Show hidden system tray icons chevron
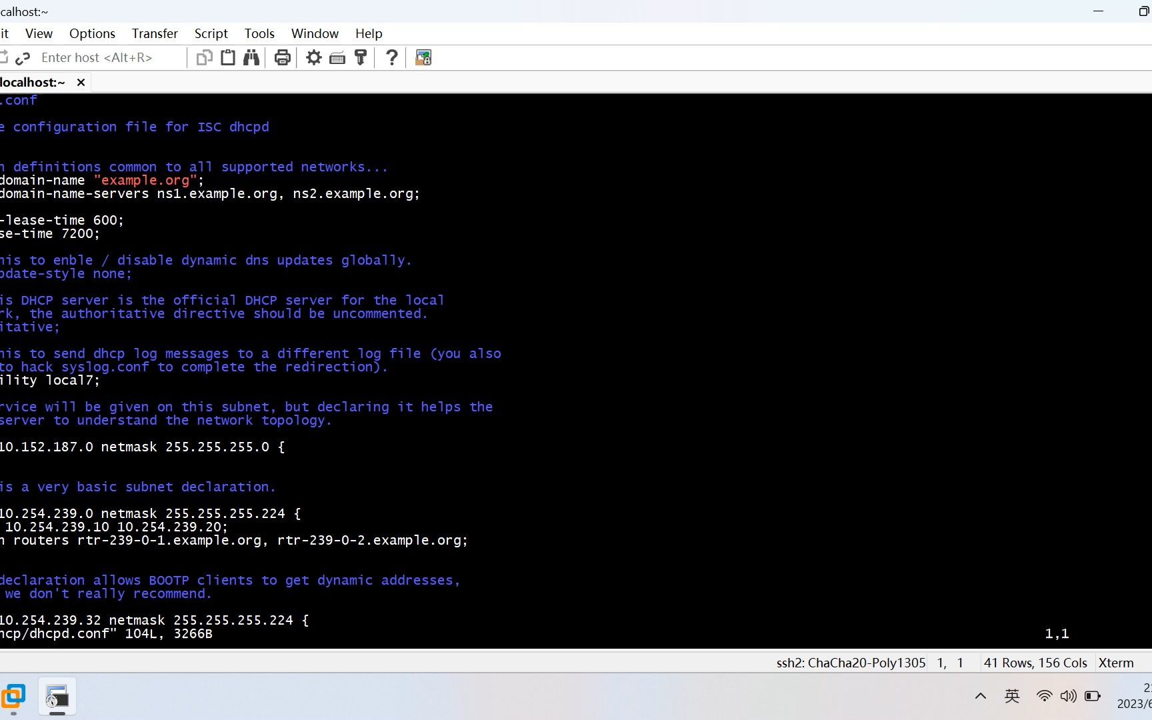The height and width of the screenshot is (720, 1152). [x=980, y=696]
